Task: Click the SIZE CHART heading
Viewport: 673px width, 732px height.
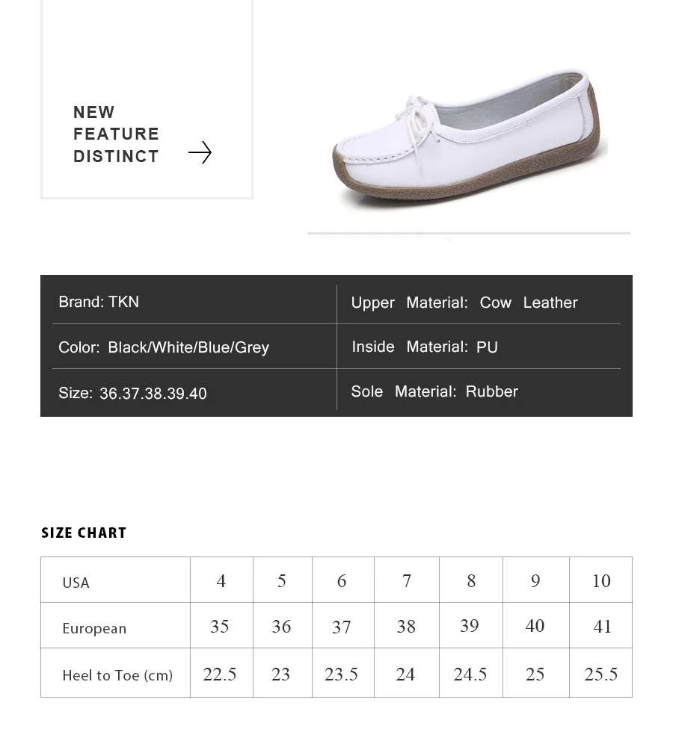Action: pyautogui.click(x=84, y=533)
